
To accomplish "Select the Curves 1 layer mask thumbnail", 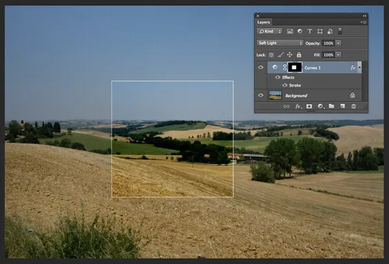I will click(x=296, y=67).
